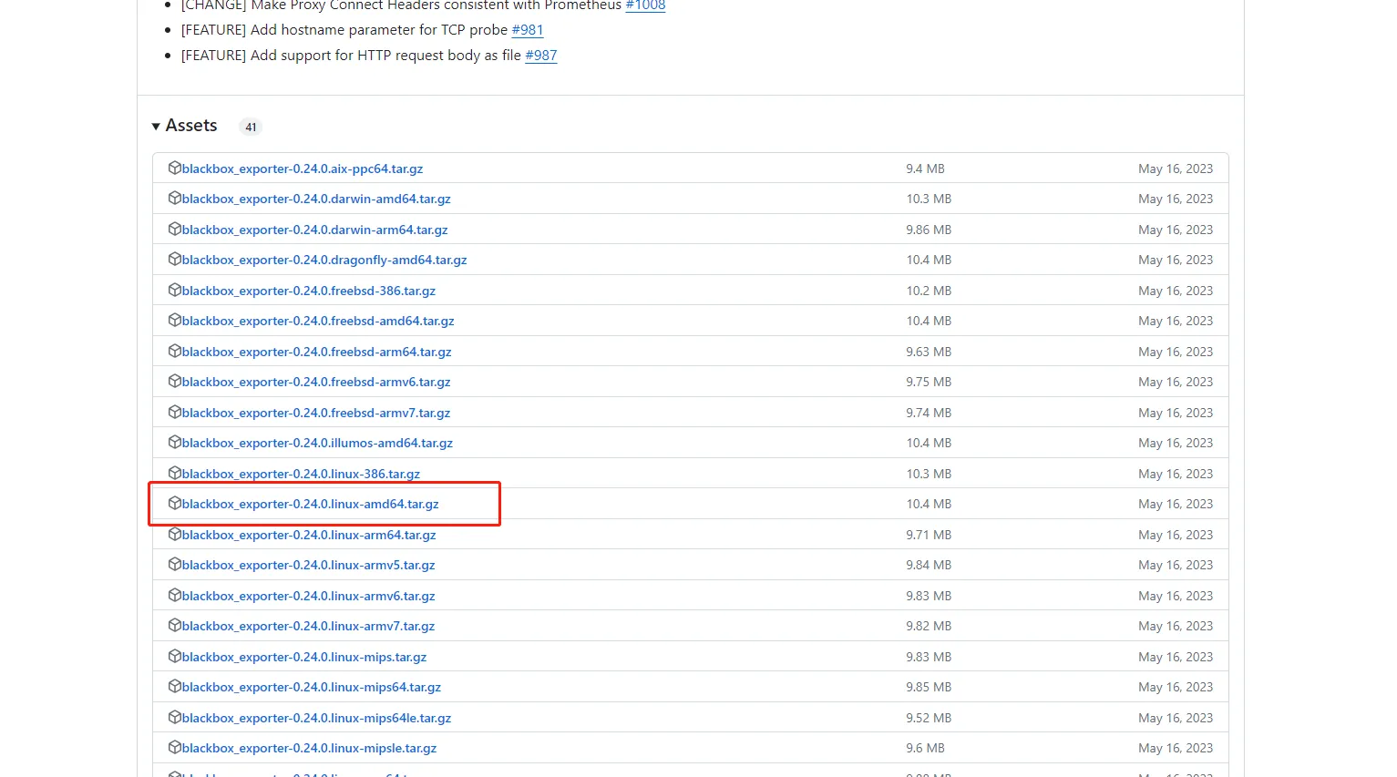Download blackbox_exporter-0.24.0.linux-mips64le.tar.gz
The height and width of the screenshot is (777, 1397).
tap(317, 718)
